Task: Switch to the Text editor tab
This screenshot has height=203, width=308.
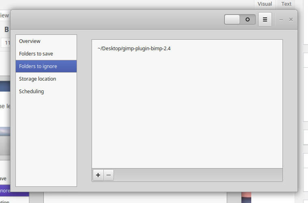Action: tap(287, 4)
